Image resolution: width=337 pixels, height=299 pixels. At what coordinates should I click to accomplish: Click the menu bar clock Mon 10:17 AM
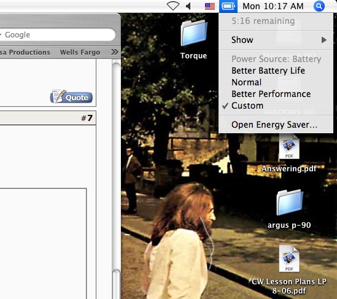pyautogui.click(x=273, y=6)
